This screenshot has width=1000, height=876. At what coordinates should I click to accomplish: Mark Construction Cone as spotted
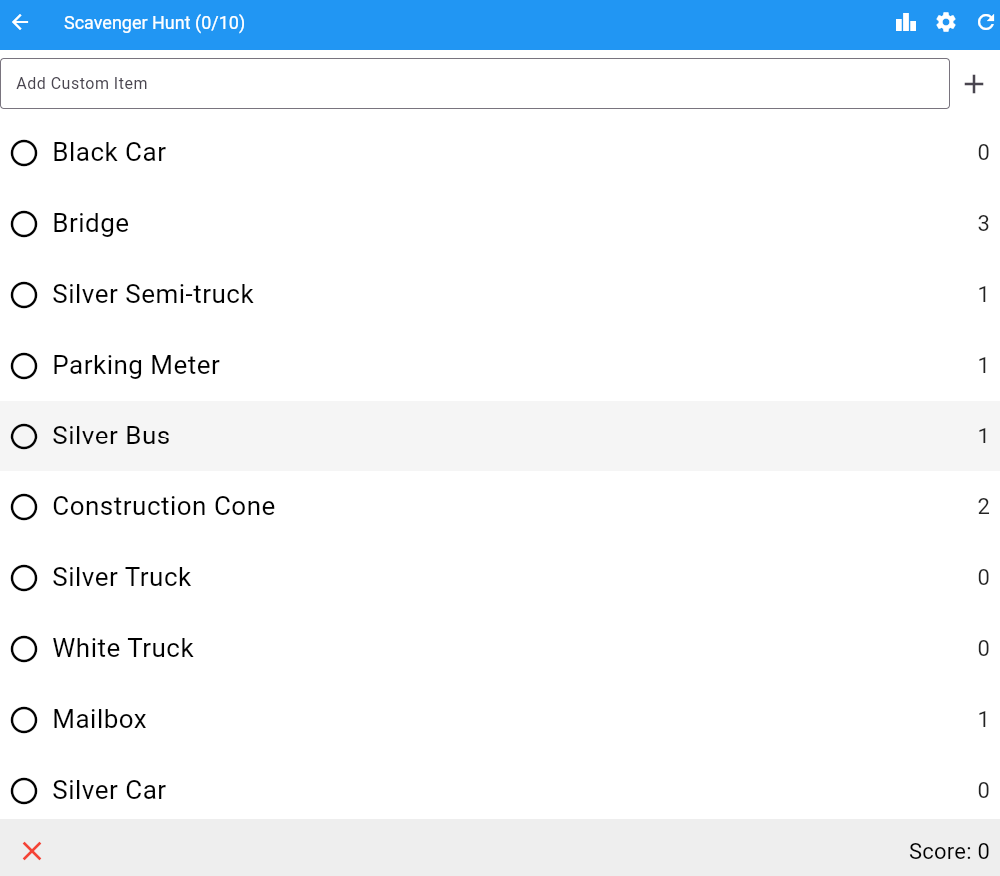(24, 507)
